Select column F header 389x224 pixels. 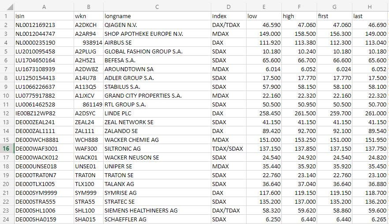click(x=299, y=7)
